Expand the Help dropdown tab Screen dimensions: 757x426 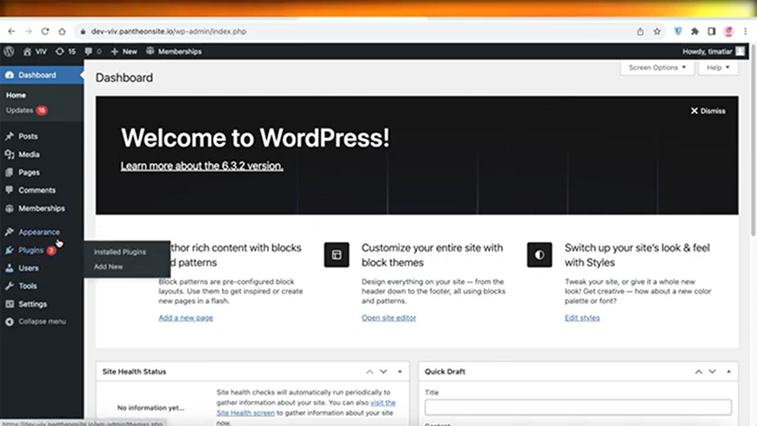tap(718, 67)
